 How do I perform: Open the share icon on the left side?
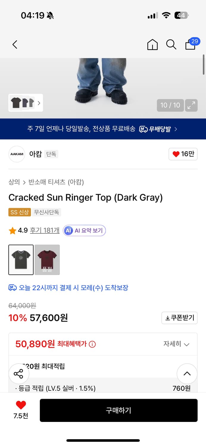click(19, 374)
